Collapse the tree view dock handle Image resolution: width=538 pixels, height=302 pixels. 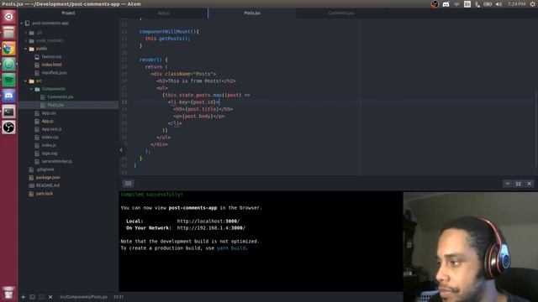tap(121, 149)
